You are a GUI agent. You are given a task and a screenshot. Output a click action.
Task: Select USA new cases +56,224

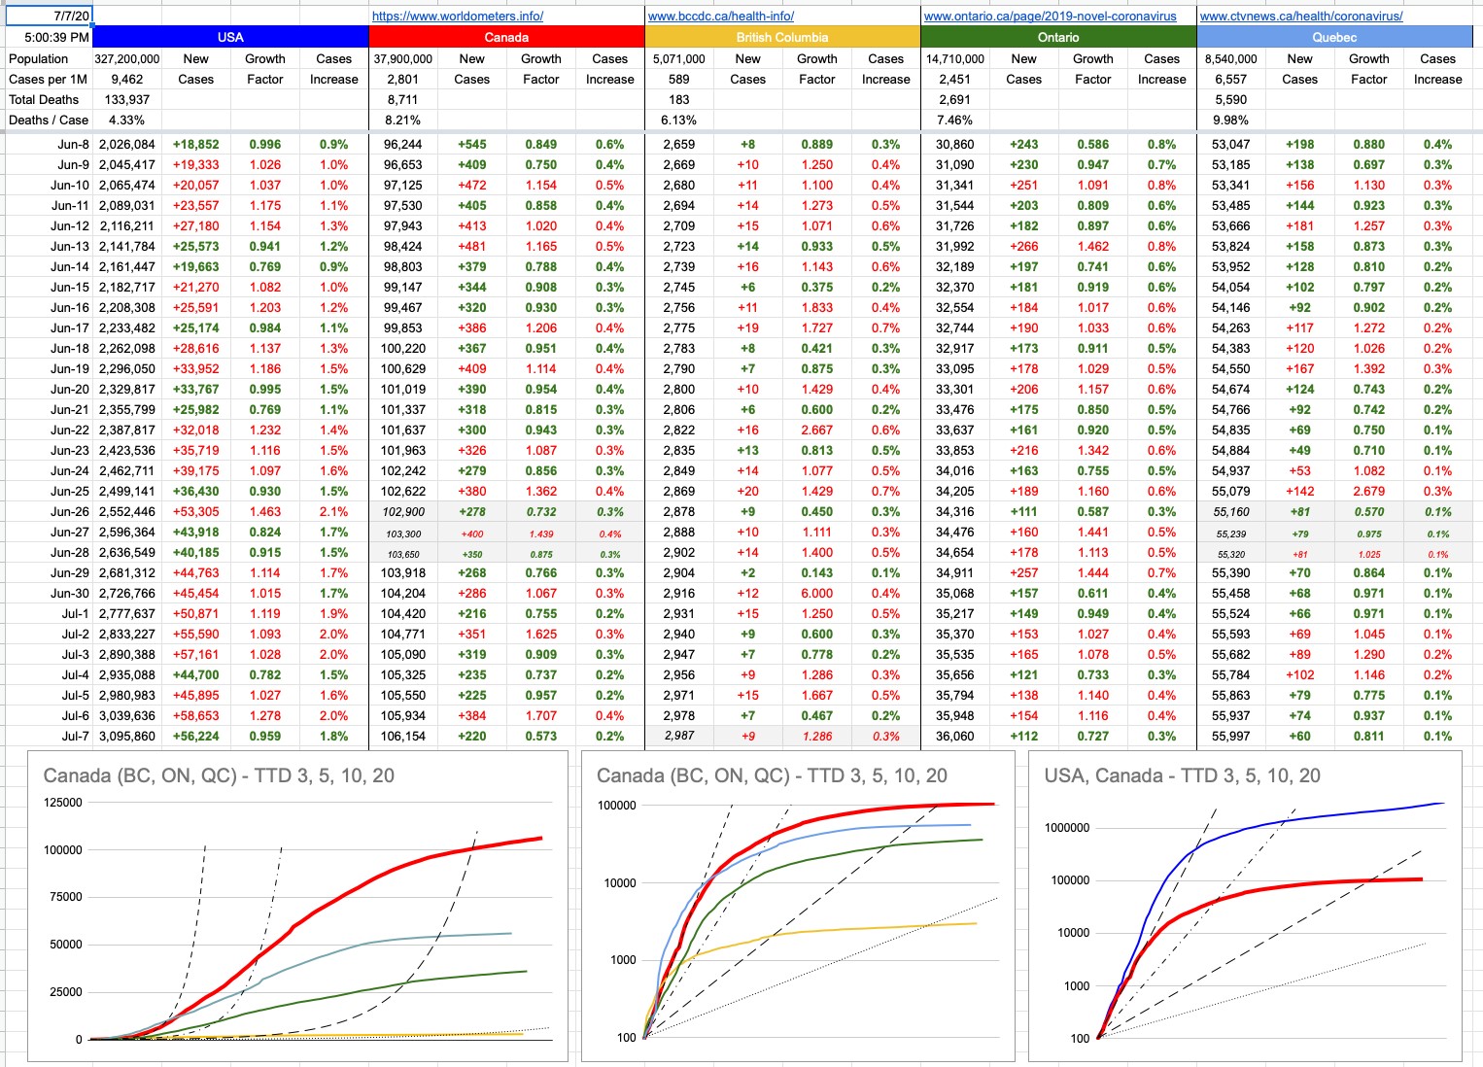(x=196, y=736)
